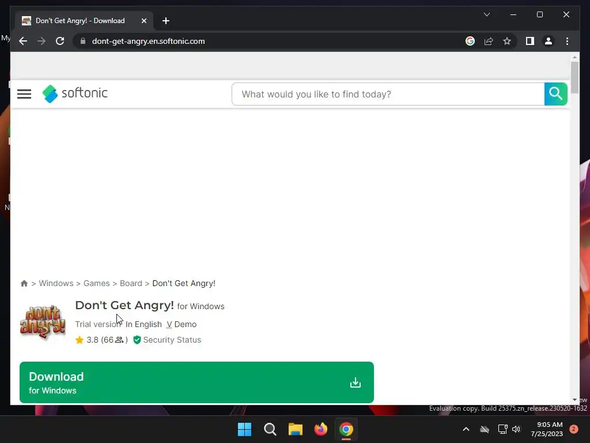Select the address bar URL text

(148, 41)
